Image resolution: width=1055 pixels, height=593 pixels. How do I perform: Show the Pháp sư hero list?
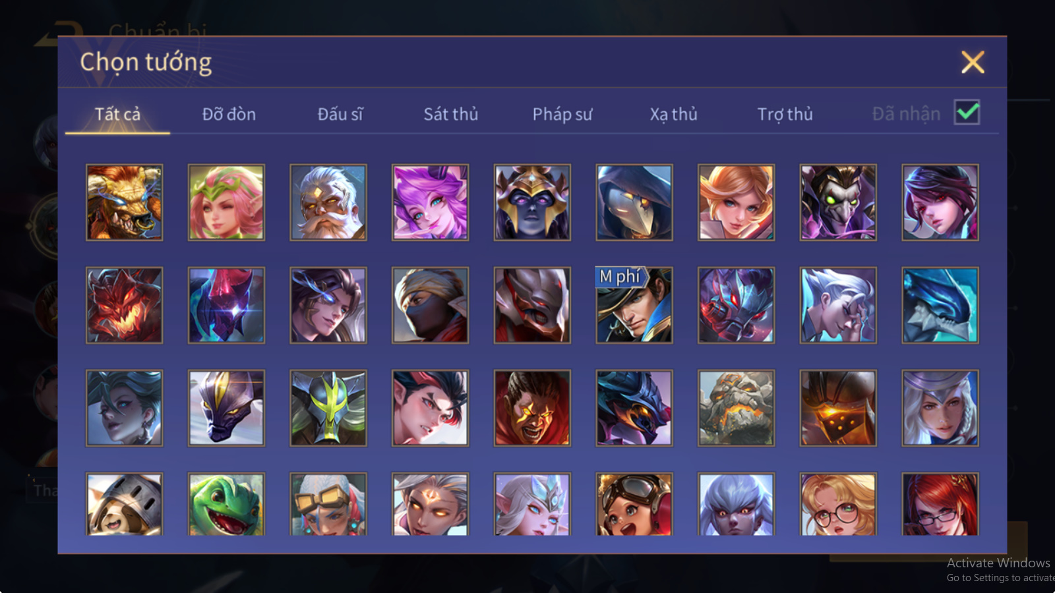pos(562,114)
